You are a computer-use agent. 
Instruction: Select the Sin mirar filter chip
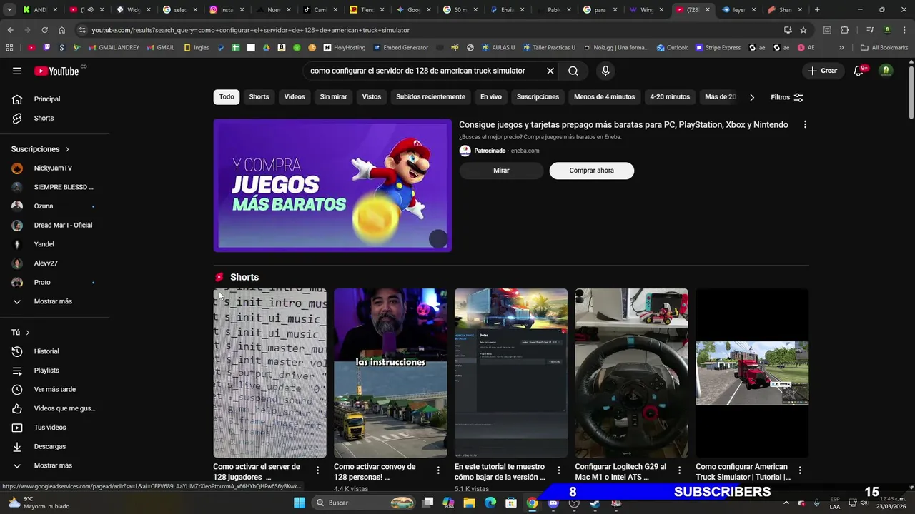coord(333,97)
